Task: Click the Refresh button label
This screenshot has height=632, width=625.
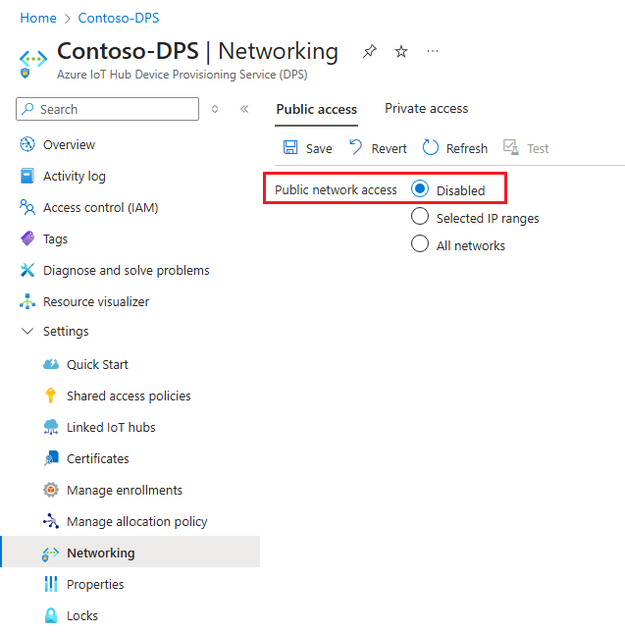Action: [467, 149]
